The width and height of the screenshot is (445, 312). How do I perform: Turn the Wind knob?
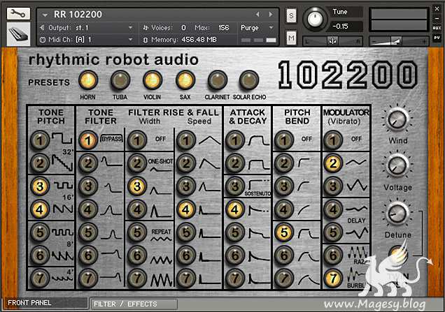(397, 119)
